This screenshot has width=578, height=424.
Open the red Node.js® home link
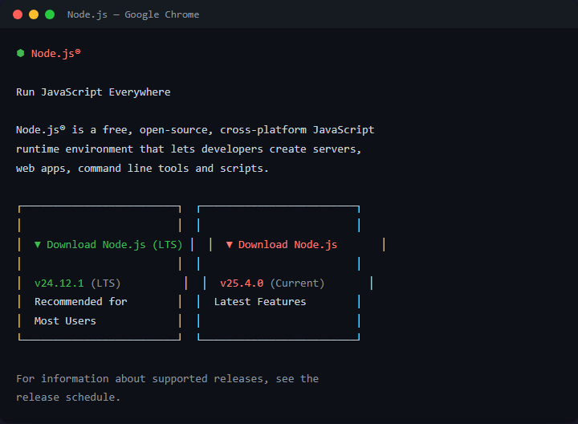coord(56,54)
